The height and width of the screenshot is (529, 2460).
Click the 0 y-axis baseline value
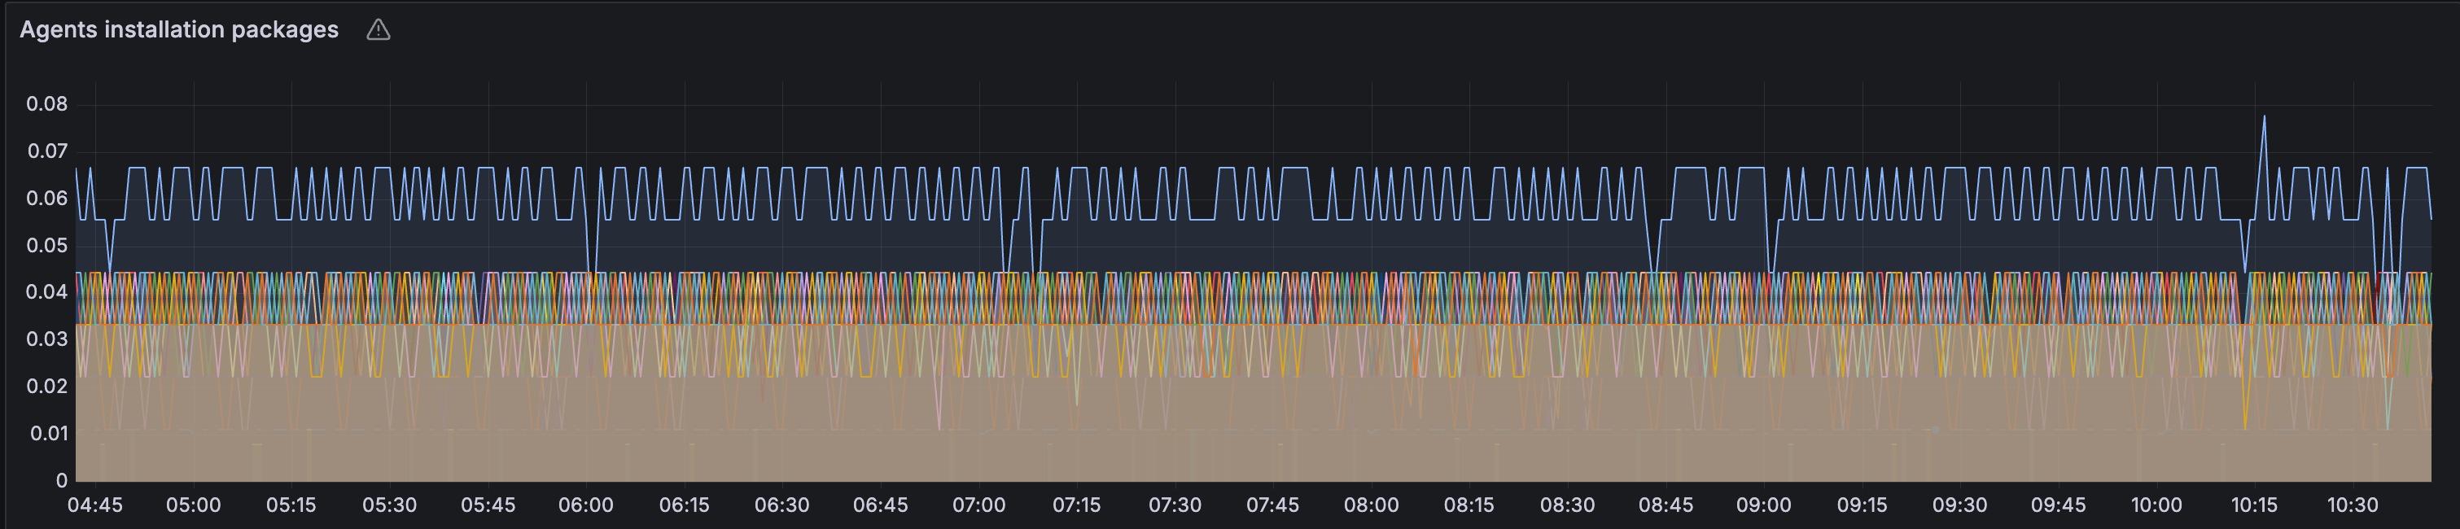[61, 481]
